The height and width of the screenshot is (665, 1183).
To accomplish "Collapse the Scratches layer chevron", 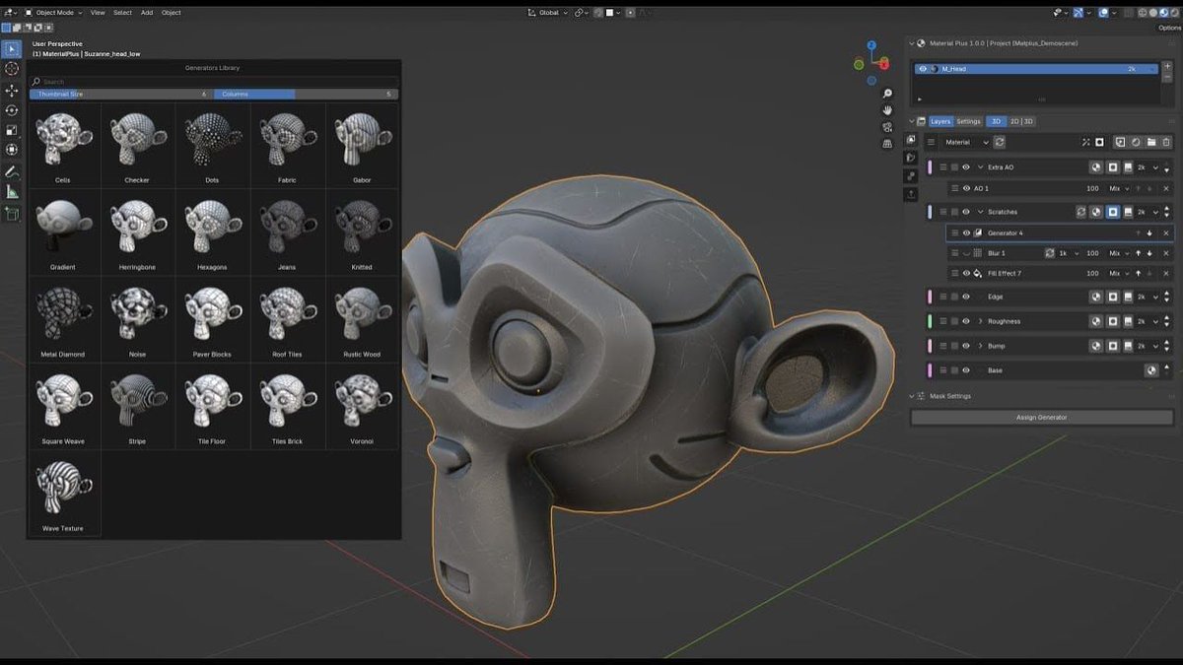I will pyautogui.click(x=980, y=212).
